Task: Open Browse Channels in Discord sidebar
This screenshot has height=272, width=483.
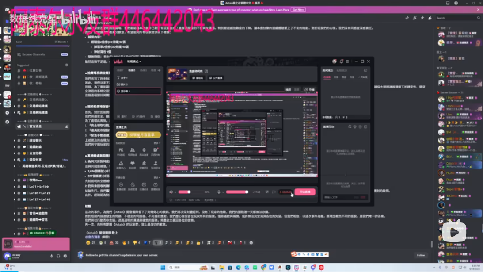Action: click(x=34, y=54)
